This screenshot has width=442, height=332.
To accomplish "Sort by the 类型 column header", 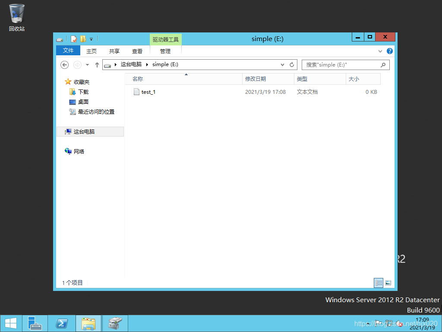I will 320,79.
